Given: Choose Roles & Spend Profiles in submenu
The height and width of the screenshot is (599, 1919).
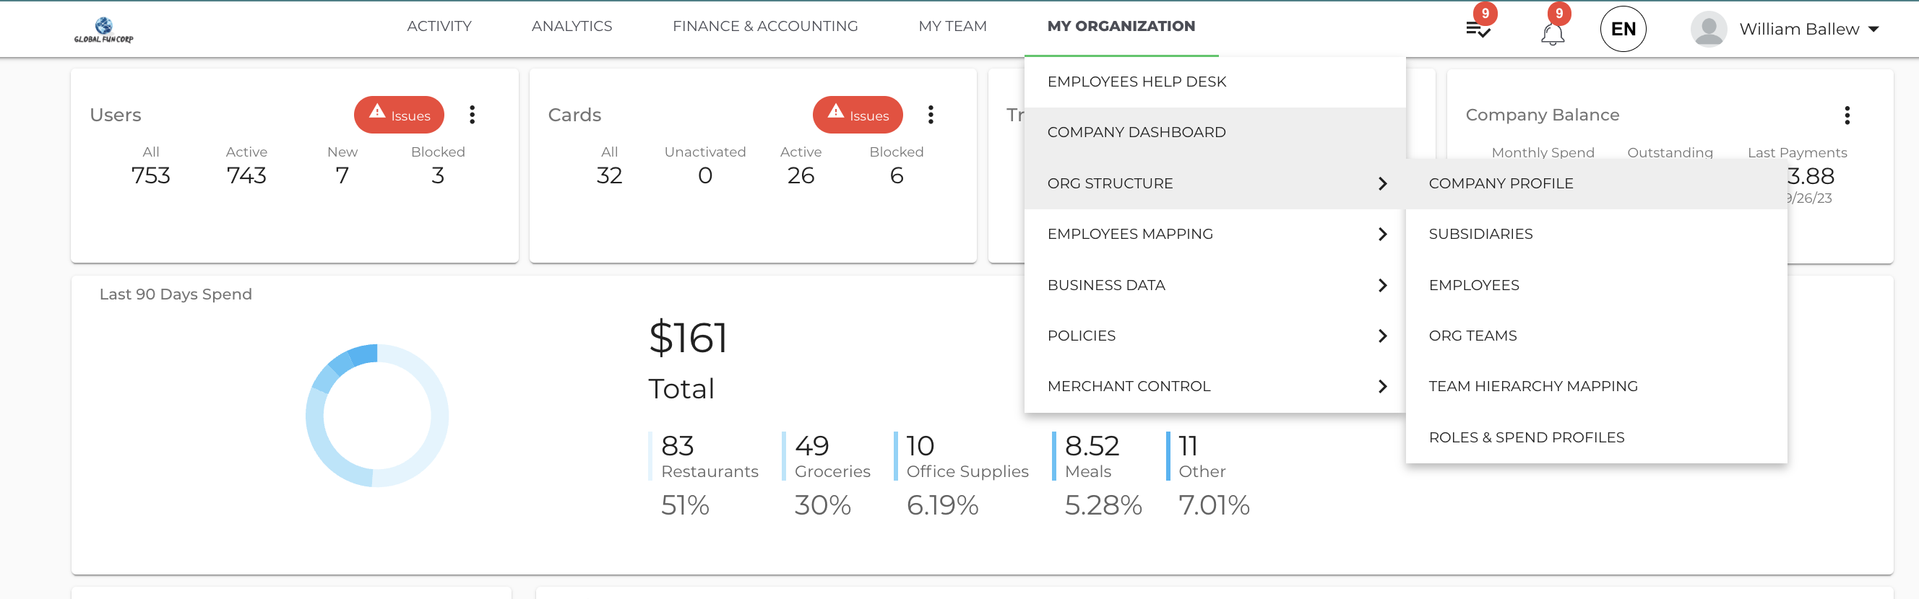Looking at the screenshot, I should coord(1597,438).
